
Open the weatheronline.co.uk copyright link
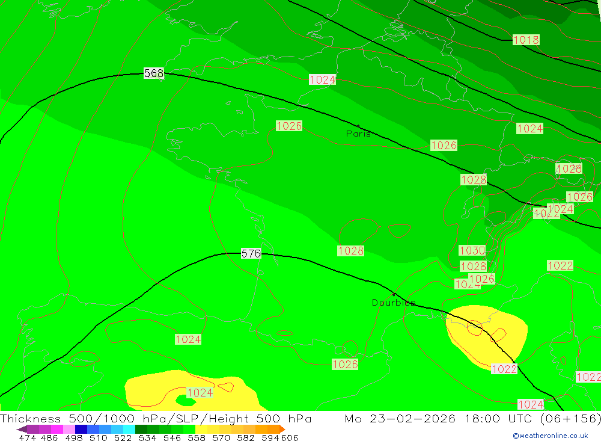coord(551,436)
